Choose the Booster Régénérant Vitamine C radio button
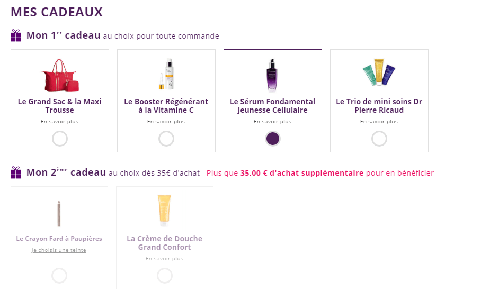Viewport: 481px width, 300px height. [166, 139]
